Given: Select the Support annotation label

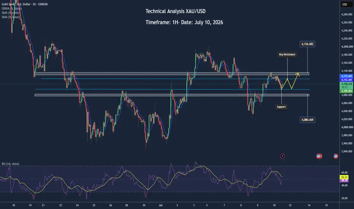Looking at the screenshot, I should pos(281,107).
